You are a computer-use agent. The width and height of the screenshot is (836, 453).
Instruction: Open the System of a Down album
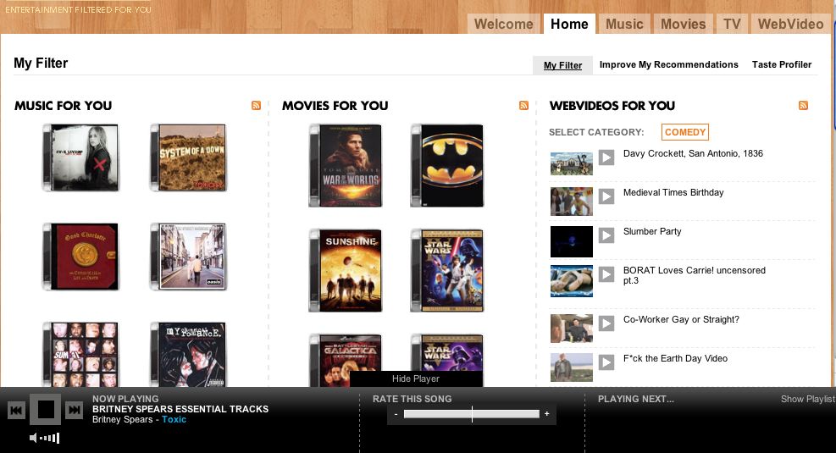(x=189, y=157)
